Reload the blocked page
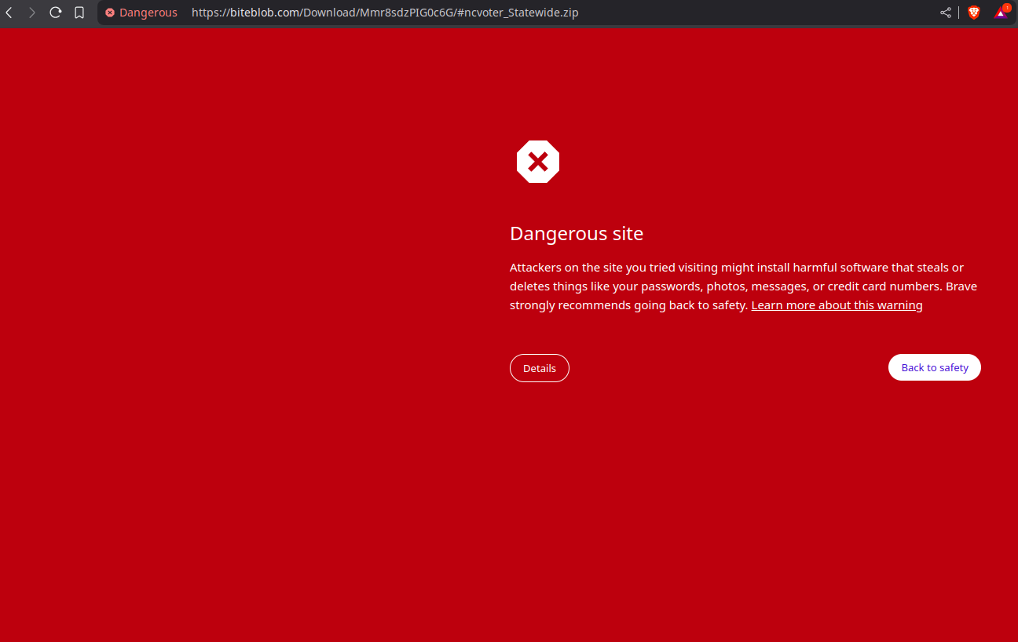 point(56,13)
